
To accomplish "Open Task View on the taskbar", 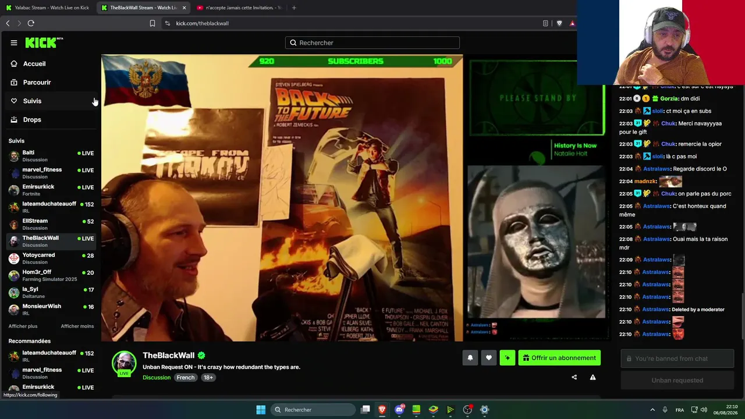I will pyautogui.click(x=366, y=410).
